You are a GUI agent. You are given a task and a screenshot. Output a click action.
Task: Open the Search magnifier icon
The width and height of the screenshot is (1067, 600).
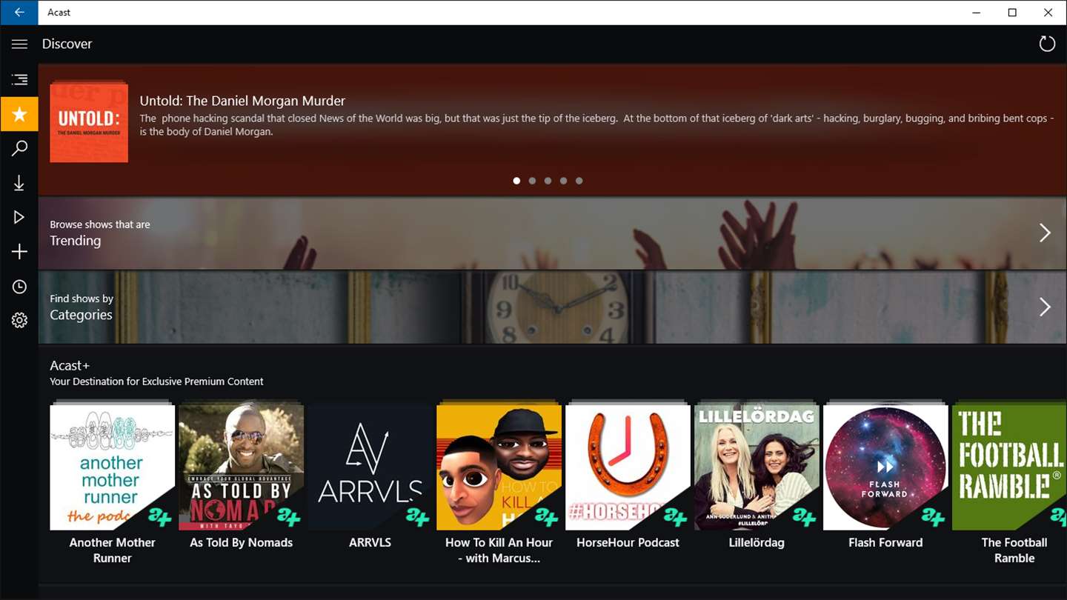pyautogui.click(x=19, y=148)
